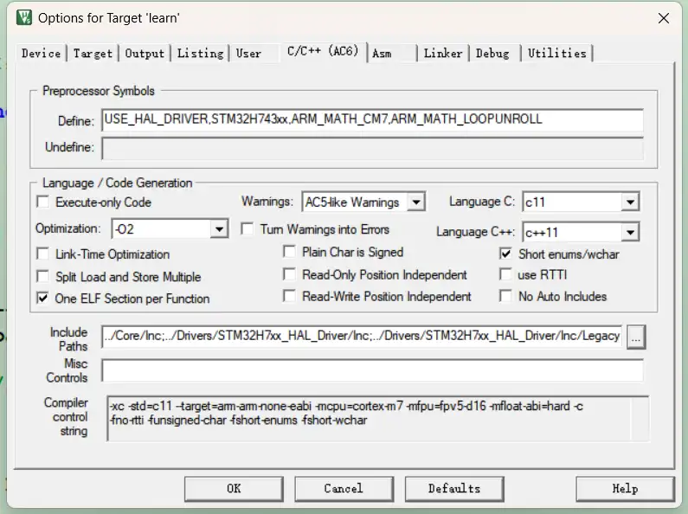Click into the Define preprocessor symbols field
The image size is (688, 514).
tap(372, 119)
